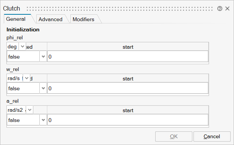
Task: Click the dotted drag handle of title bar
Action: click(120, 9)
